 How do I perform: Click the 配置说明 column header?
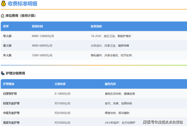pos(96,26)
